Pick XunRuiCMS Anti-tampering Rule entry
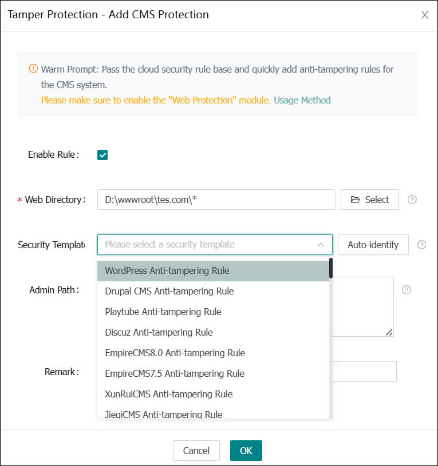Screen dimensions: 438x466 (x=168, y=394)
